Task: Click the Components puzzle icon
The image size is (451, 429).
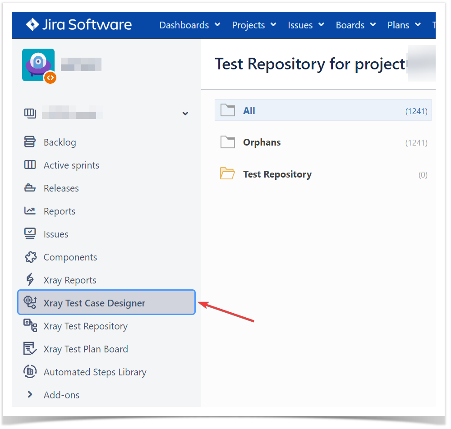Action: point(31,257)
